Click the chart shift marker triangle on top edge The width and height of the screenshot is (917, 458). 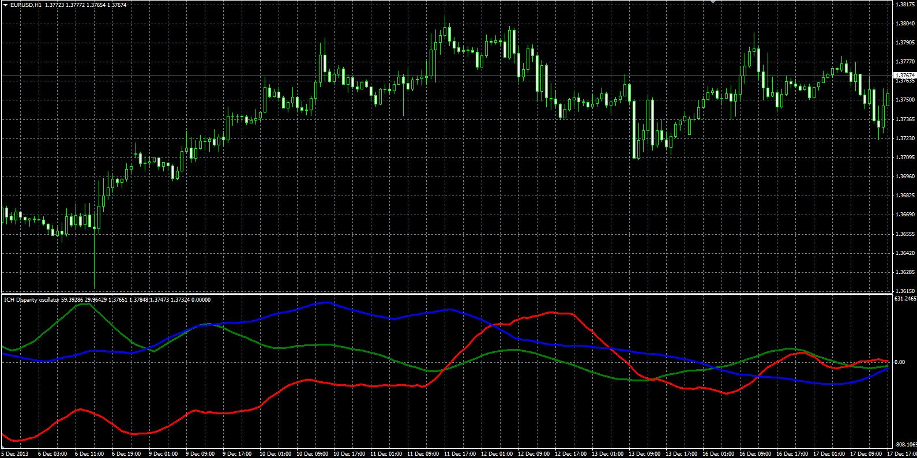[x=713, y=2]
